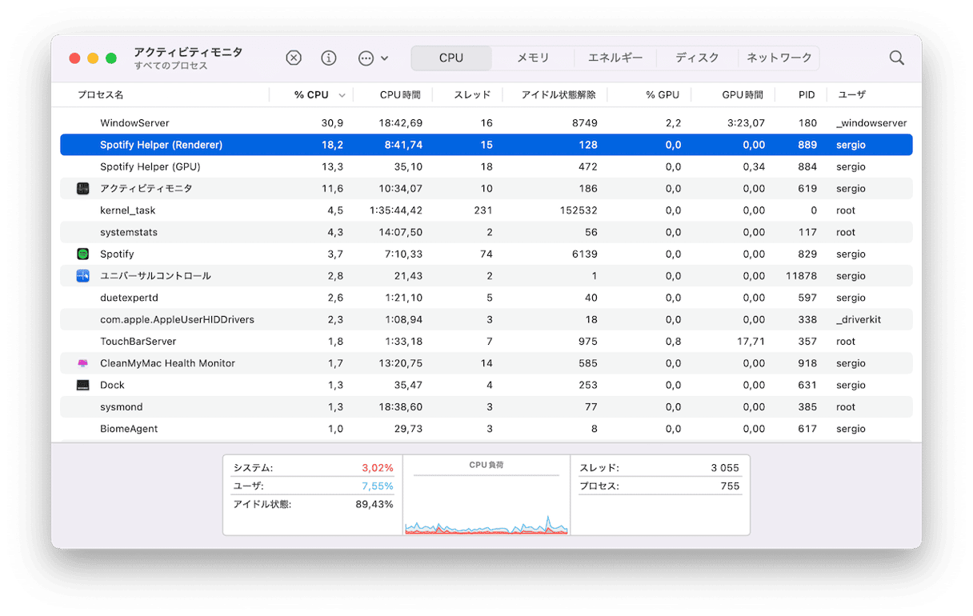Viewport: 973px width, 616px height.
Task: Open the ellipsis more-options dropdown
Action: pos(372,58)
